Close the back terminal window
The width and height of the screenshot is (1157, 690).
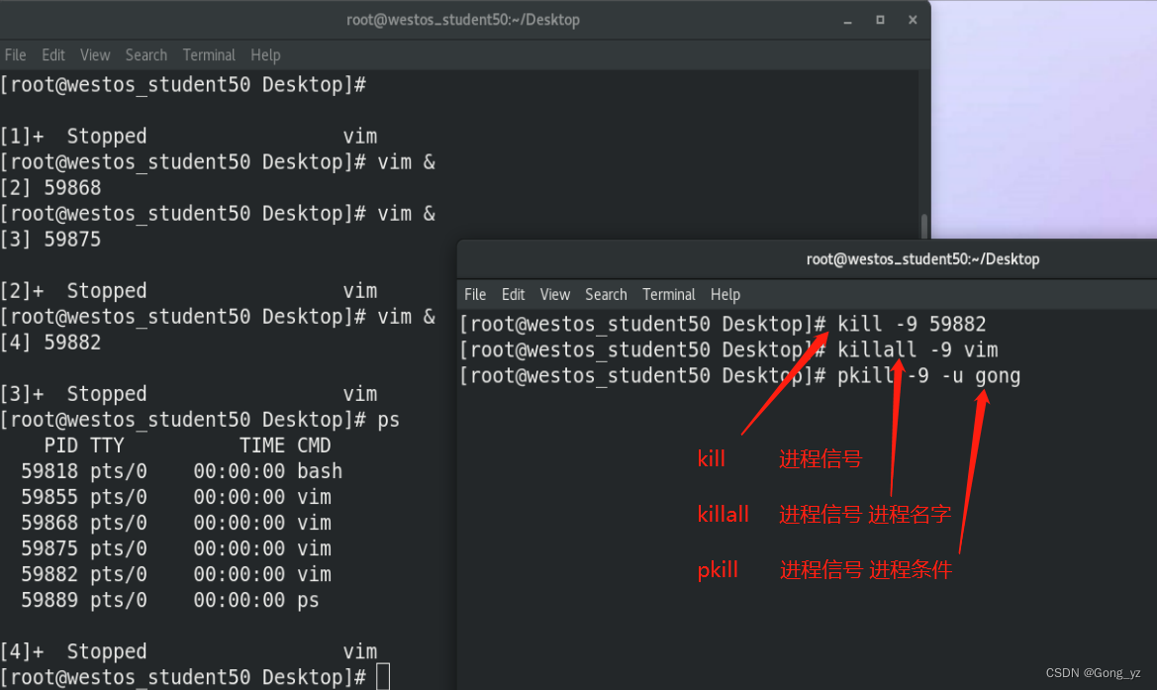[913, 20]
